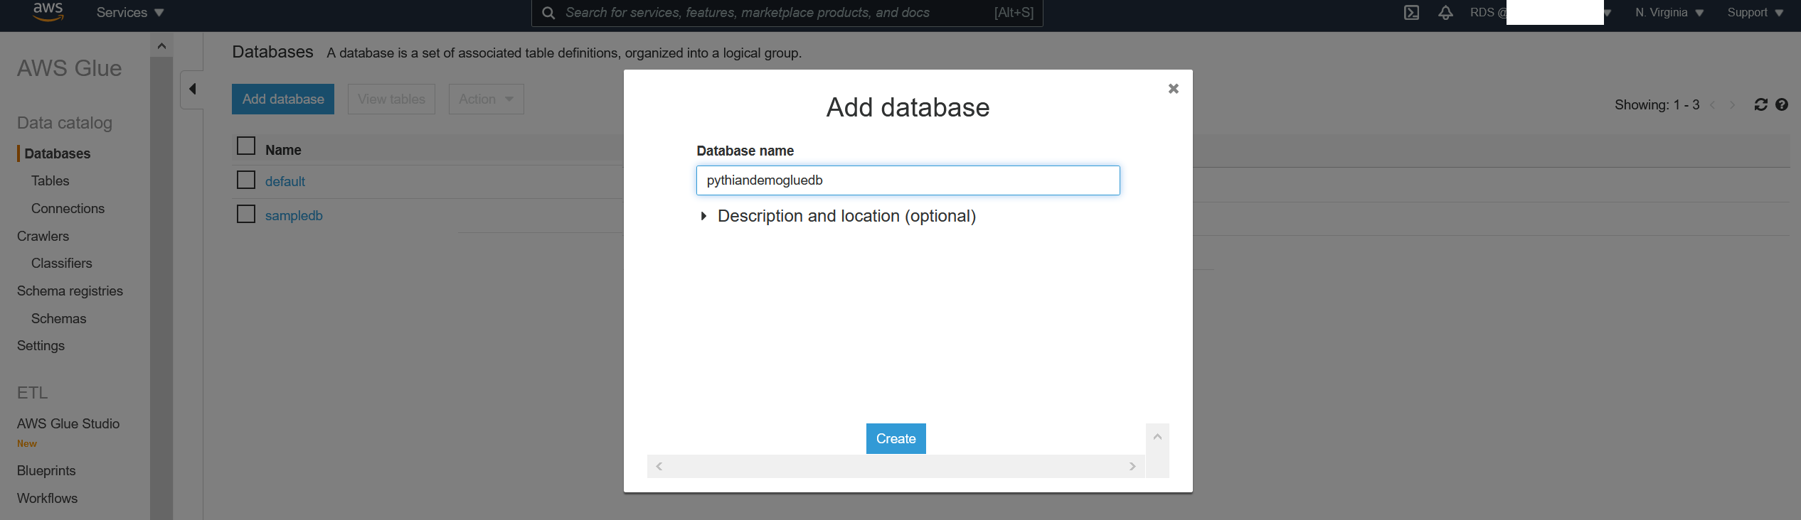
Task: Go to Crawlers in sidebar
Action: [x=43, y=236]
